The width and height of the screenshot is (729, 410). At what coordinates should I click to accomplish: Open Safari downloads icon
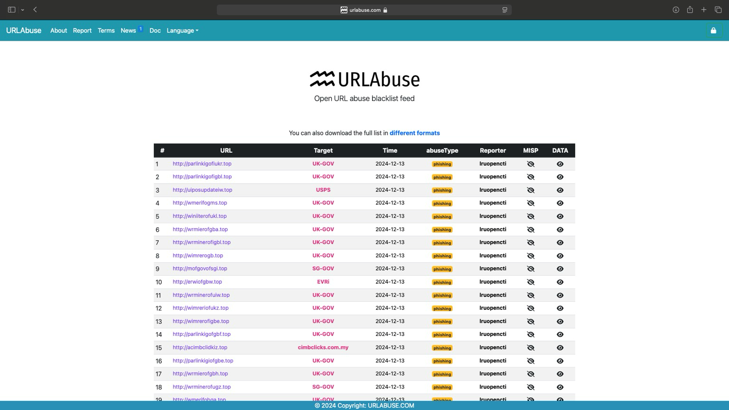coord(676,9)
